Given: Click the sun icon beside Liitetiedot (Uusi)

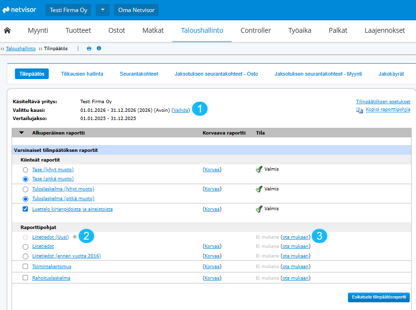Looking at the screenshot, I should coord(75,237).
